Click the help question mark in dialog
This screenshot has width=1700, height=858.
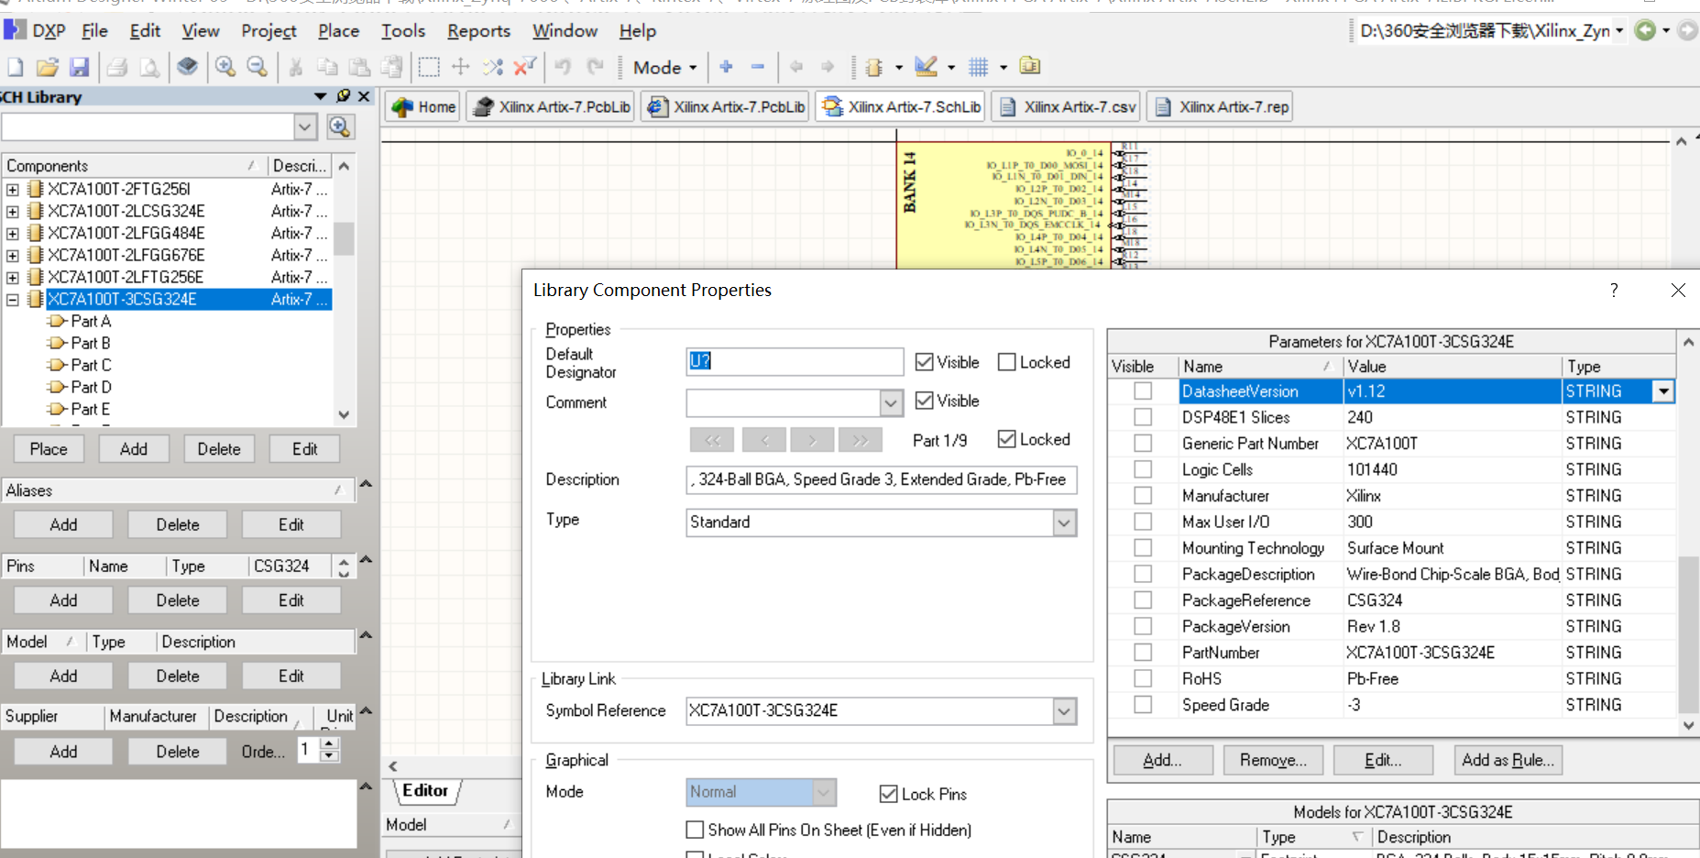pyautogui.click(x=1614, y=290)
